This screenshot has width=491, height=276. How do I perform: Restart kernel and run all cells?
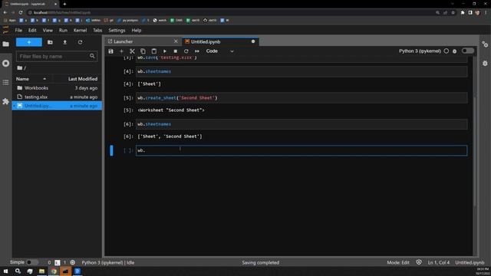197,51
